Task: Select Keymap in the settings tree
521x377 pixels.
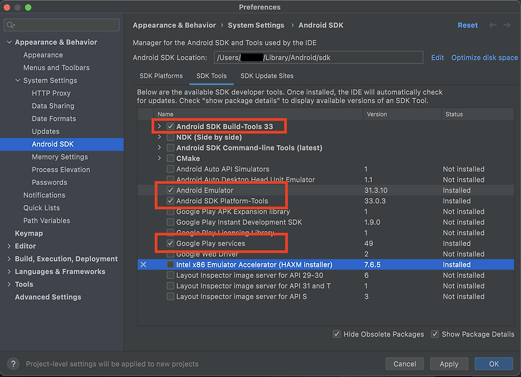Action: tap(29, 233)
